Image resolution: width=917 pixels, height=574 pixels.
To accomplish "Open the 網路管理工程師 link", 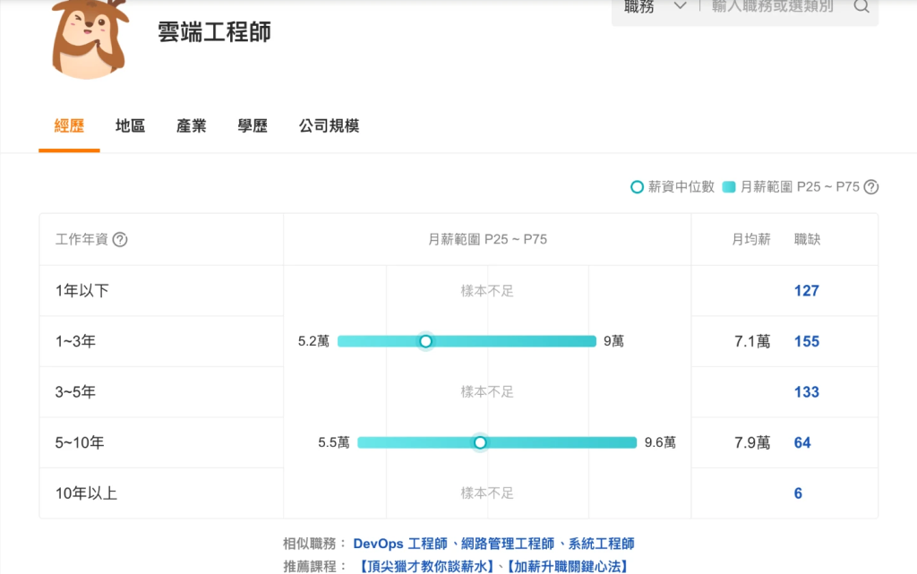I will tap(508, 544).
